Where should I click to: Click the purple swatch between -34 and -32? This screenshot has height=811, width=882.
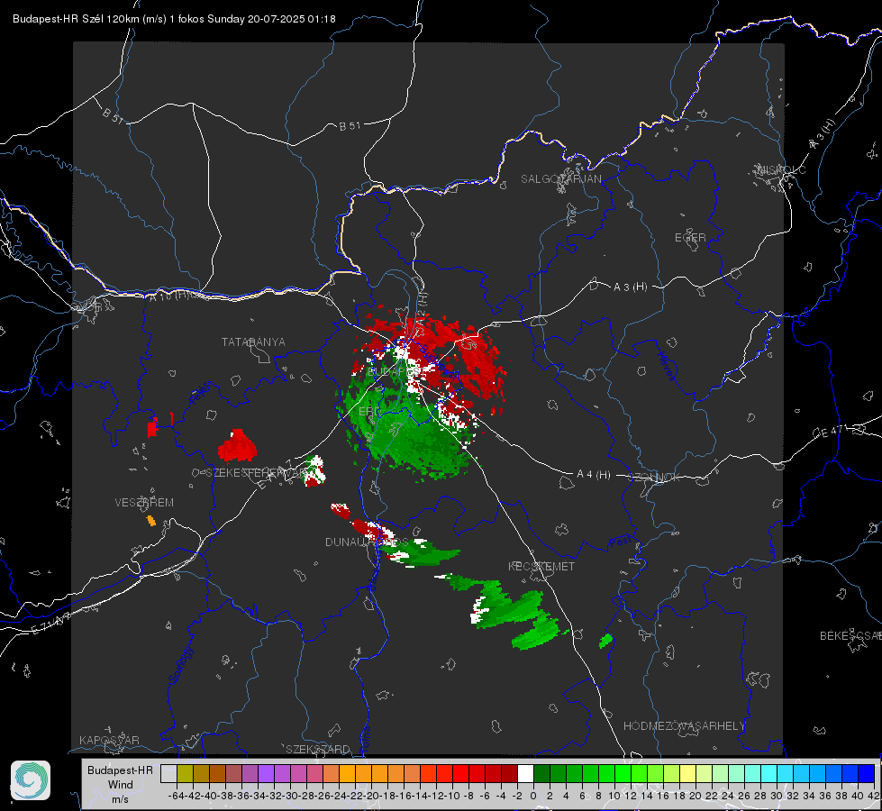point(266,774)
